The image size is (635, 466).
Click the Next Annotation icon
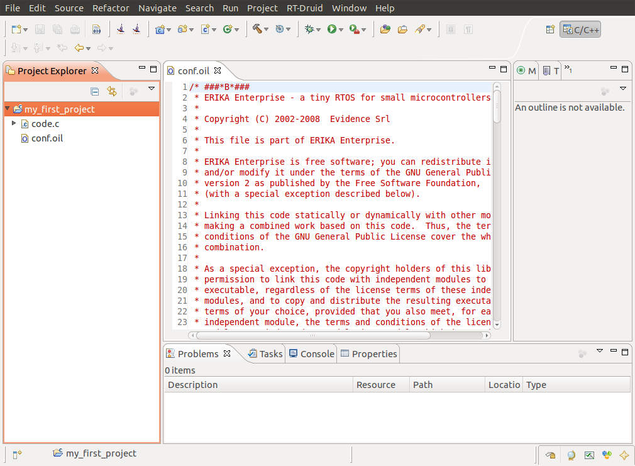(x=15, y=48)
